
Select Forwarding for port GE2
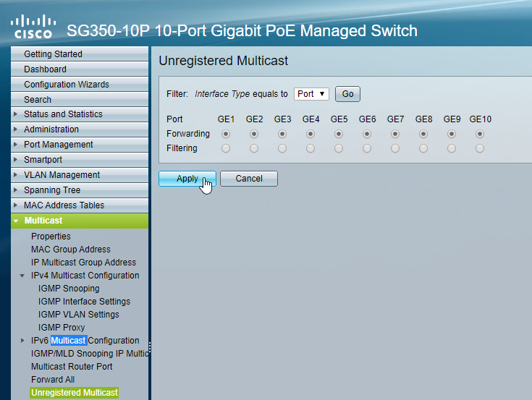pos(254,134)
